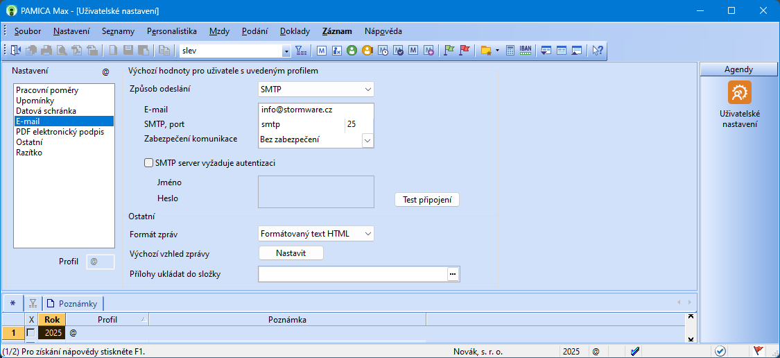780x358 pixels.
Task: Click the red flag toolbar icon
Action: click(465, 51)
